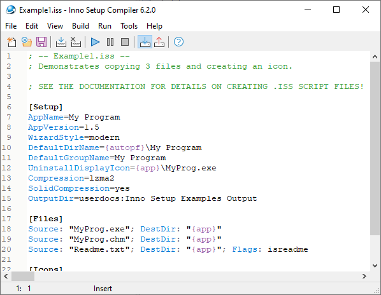Viewport: 381px width, 295px height.
Task: Save the script with floppy icon
Action: [41, 42]
